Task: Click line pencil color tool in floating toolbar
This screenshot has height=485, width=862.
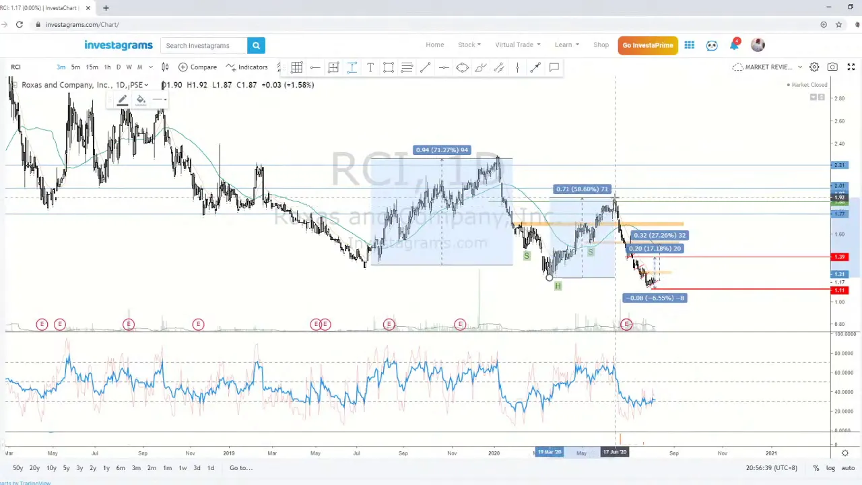Action: [122, 100]
